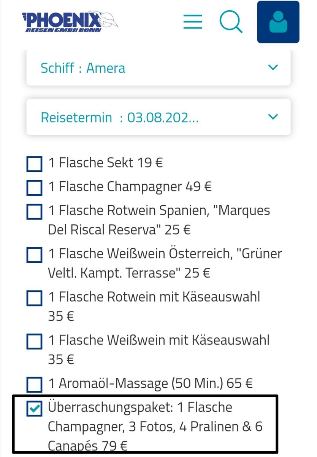This screenshot has height=457, width=317.
Task: Enable Weißwein mit Käseauswahl checkbox
Action: 34,341
